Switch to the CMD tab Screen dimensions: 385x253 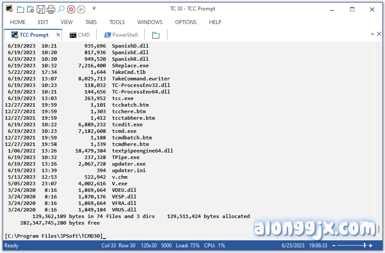coord(80,35)
